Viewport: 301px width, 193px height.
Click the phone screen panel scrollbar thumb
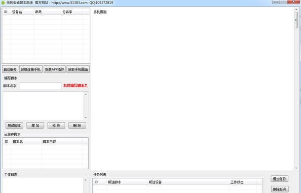pos(296,20)
